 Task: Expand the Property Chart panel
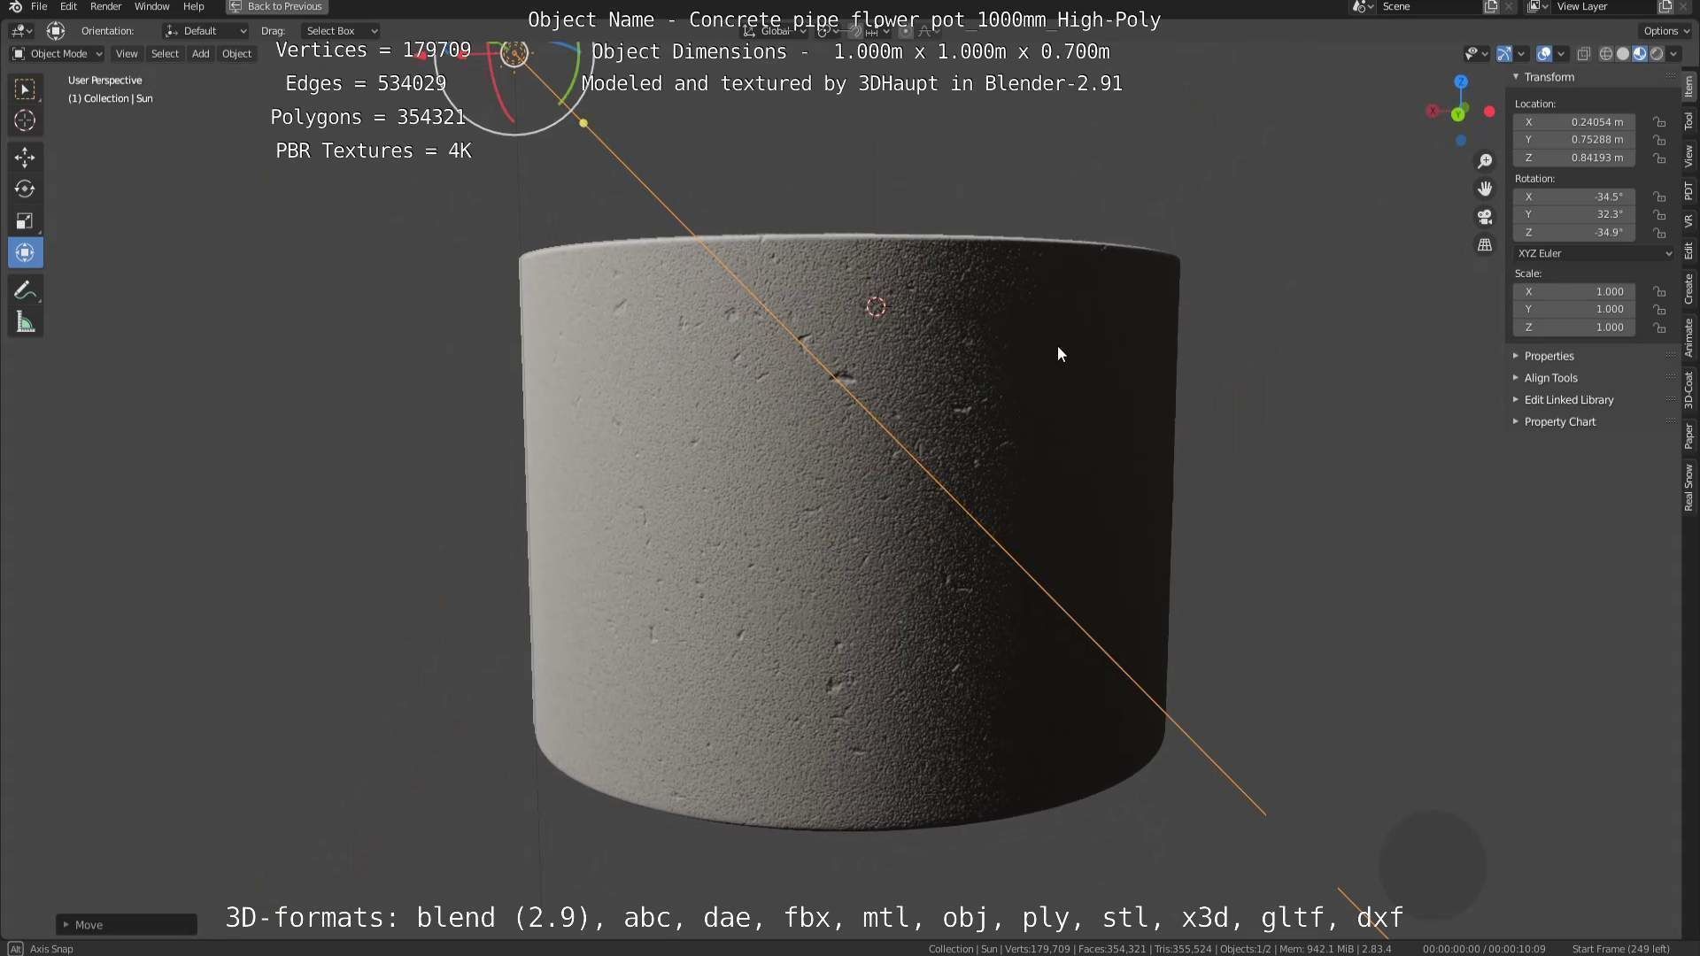(1558, 422)
